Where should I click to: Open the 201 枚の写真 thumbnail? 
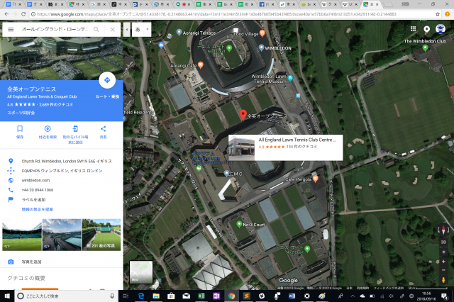tap(101, 235)
